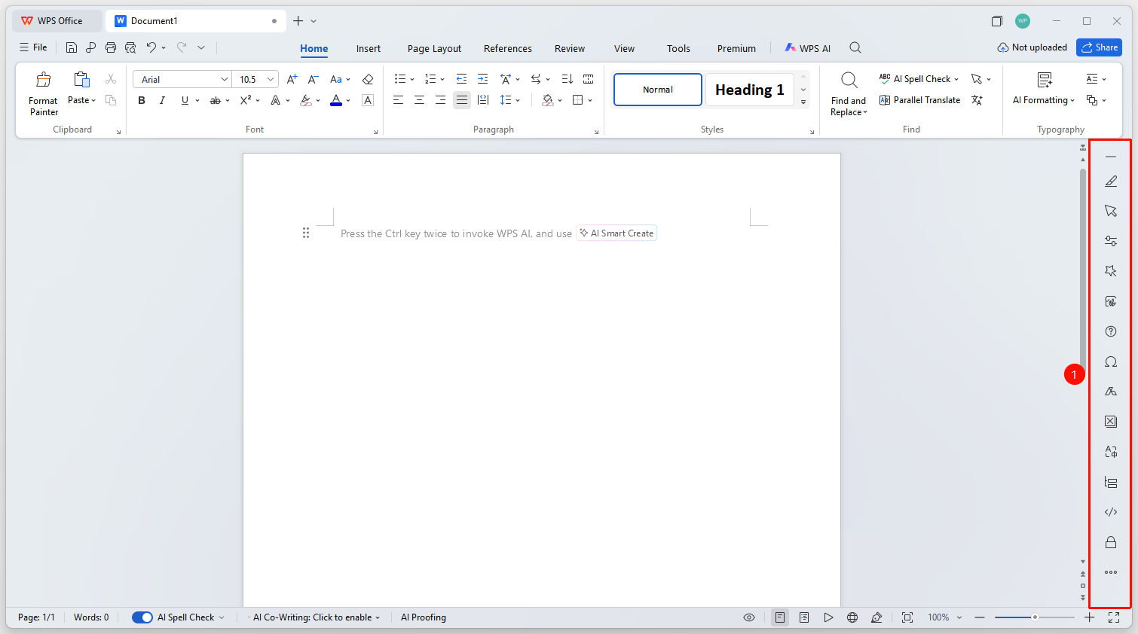Toggle full screen mode in status bar

(x=1114, y=617)
